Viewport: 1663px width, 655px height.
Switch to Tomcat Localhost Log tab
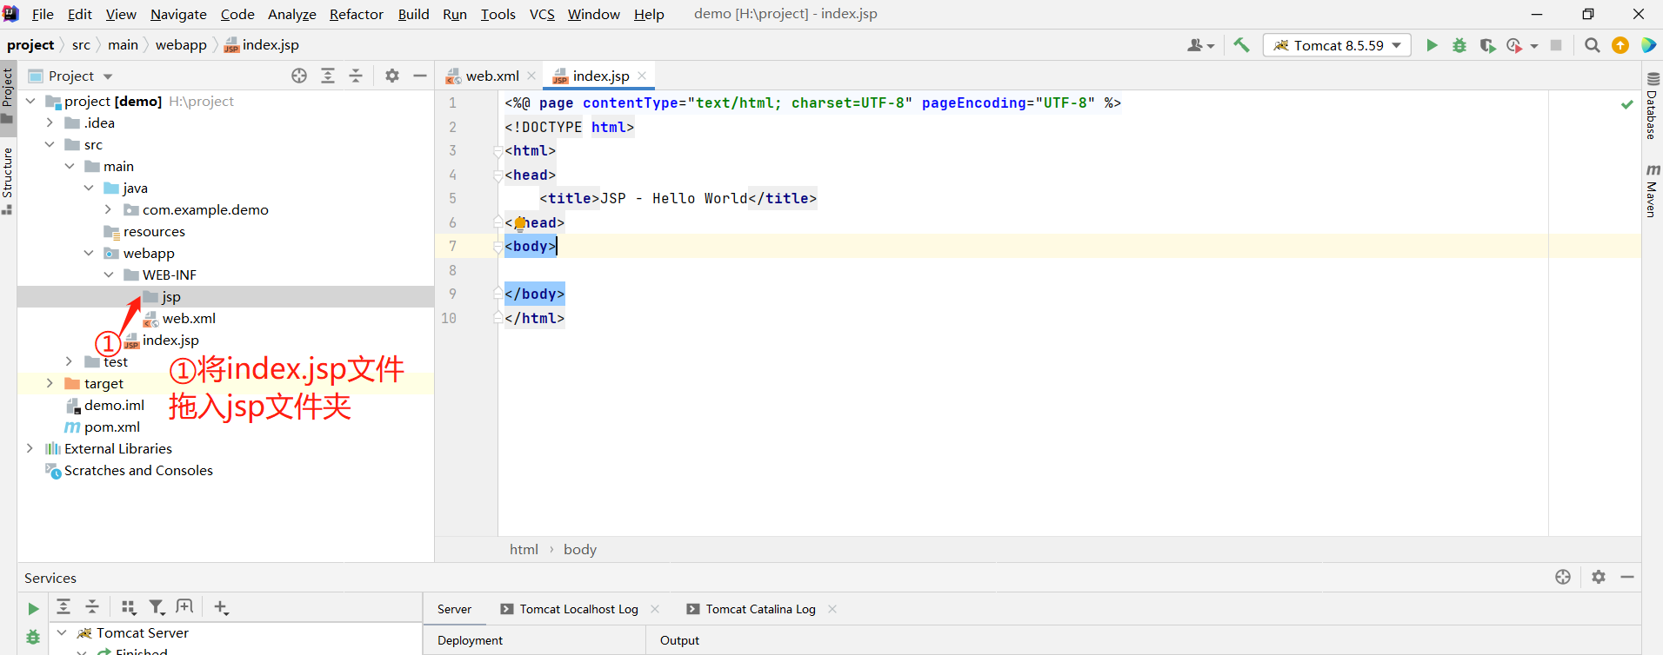point(578,609)
